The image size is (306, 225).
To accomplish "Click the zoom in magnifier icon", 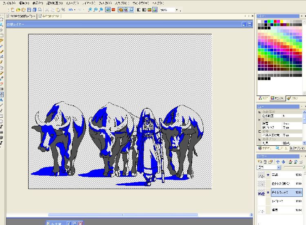I will 90,9.
